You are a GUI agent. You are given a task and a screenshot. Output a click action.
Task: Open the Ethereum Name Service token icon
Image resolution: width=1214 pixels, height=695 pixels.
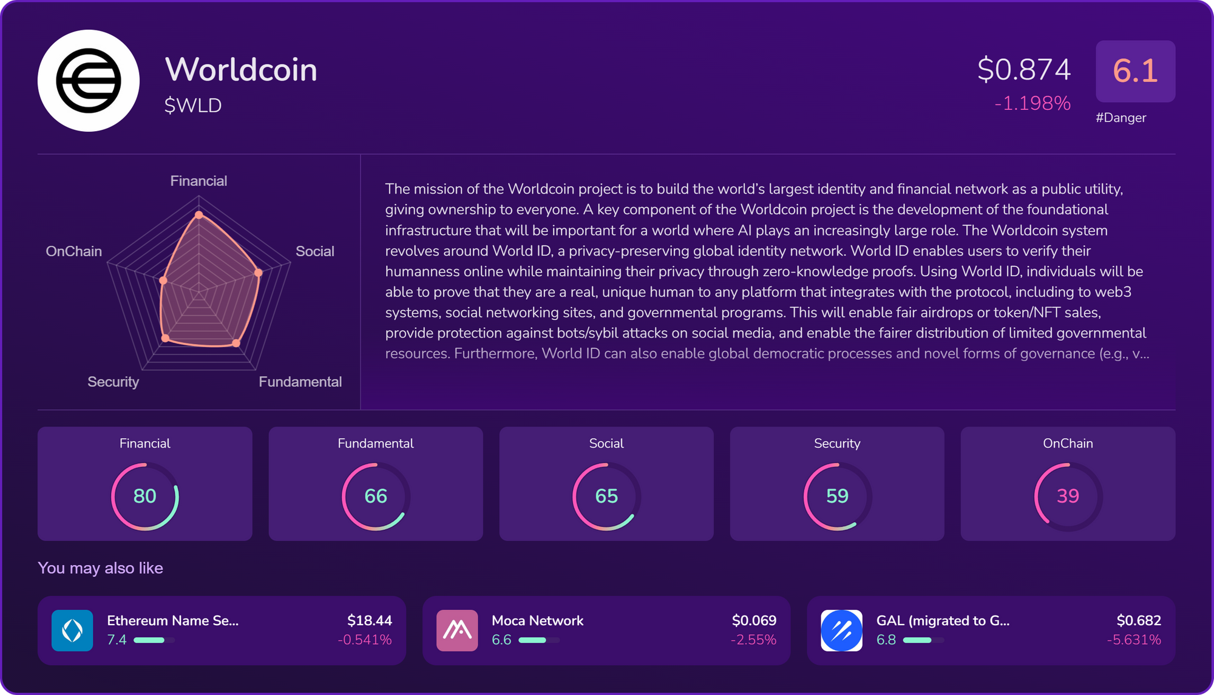[x=72, y=631]
